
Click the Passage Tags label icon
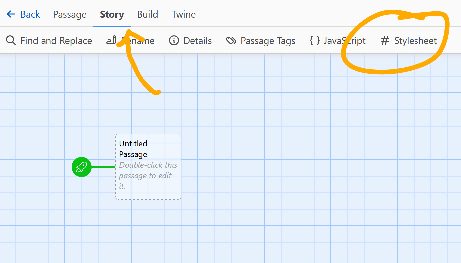232,40
